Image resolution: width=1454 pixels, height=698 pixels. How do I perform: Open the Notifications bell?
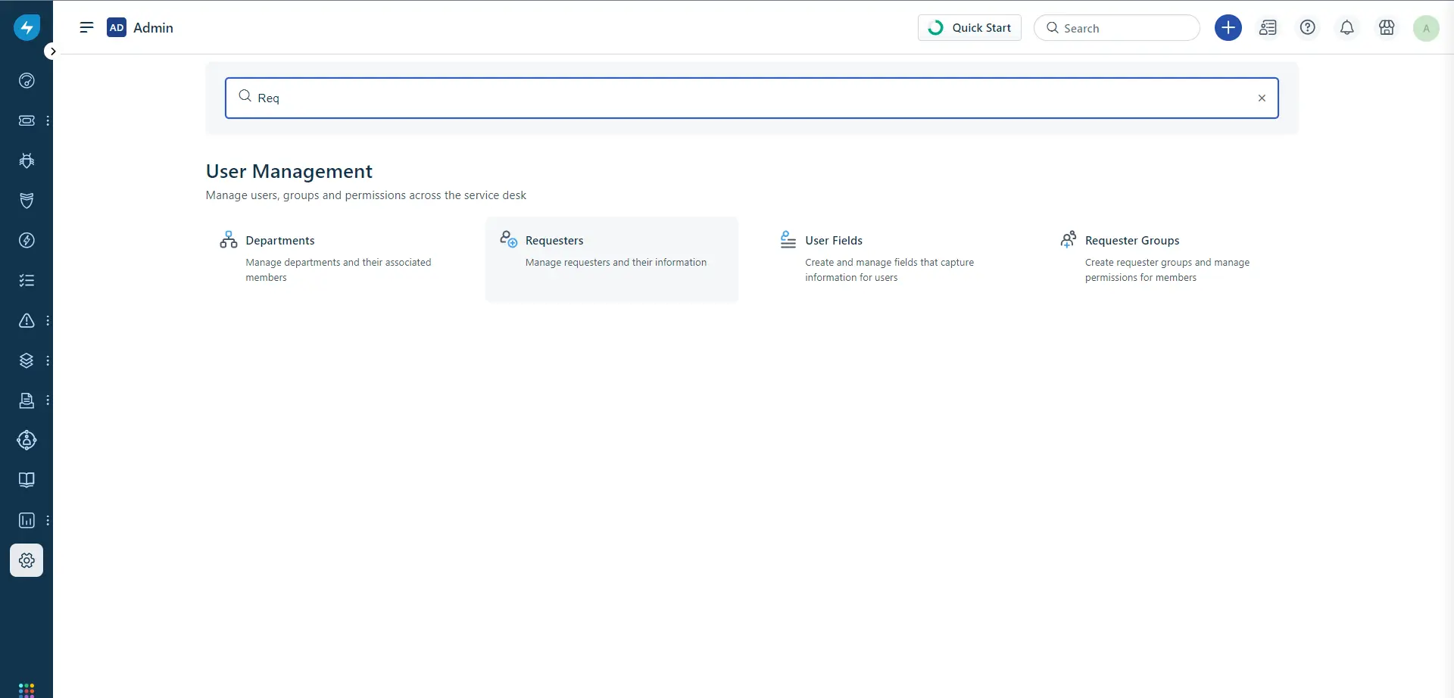1347,27
